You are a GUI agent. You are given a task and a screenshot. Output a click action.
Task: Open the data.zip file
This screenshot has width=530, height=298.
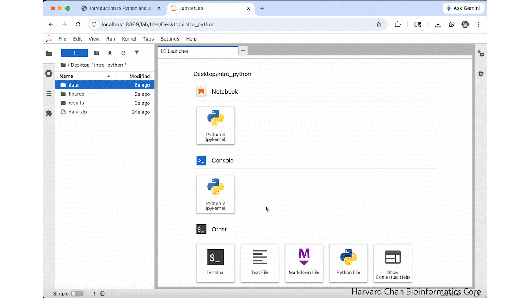click(77, 112)
